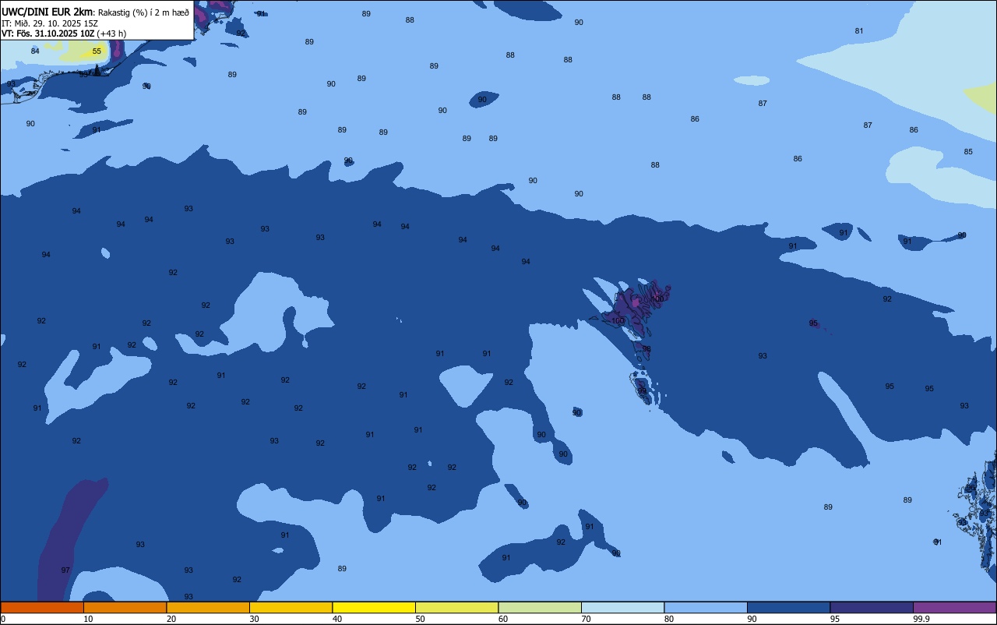The image size is (997, 625).
Task: Pick the 90–95 dark blue legend swatch
Action: pos(788,607)
